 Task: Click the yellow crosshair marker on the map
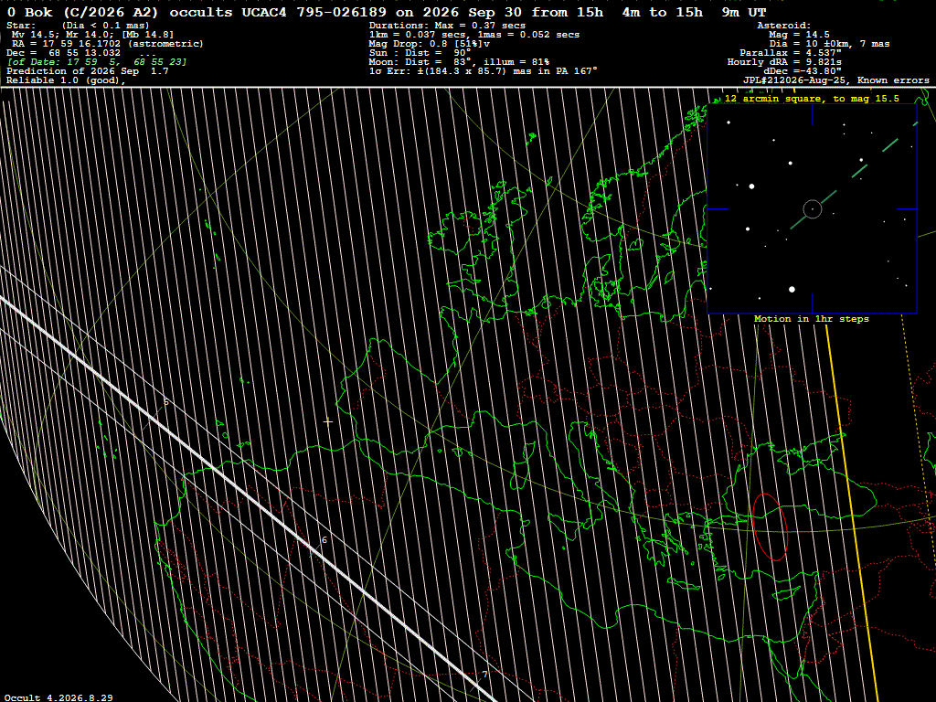[328, 421]
